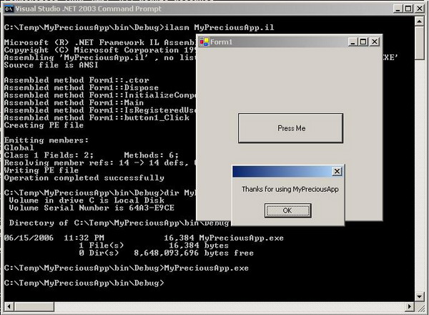
Task: Click the 'Source file is ANSI' line
Action: click(51, 65)
